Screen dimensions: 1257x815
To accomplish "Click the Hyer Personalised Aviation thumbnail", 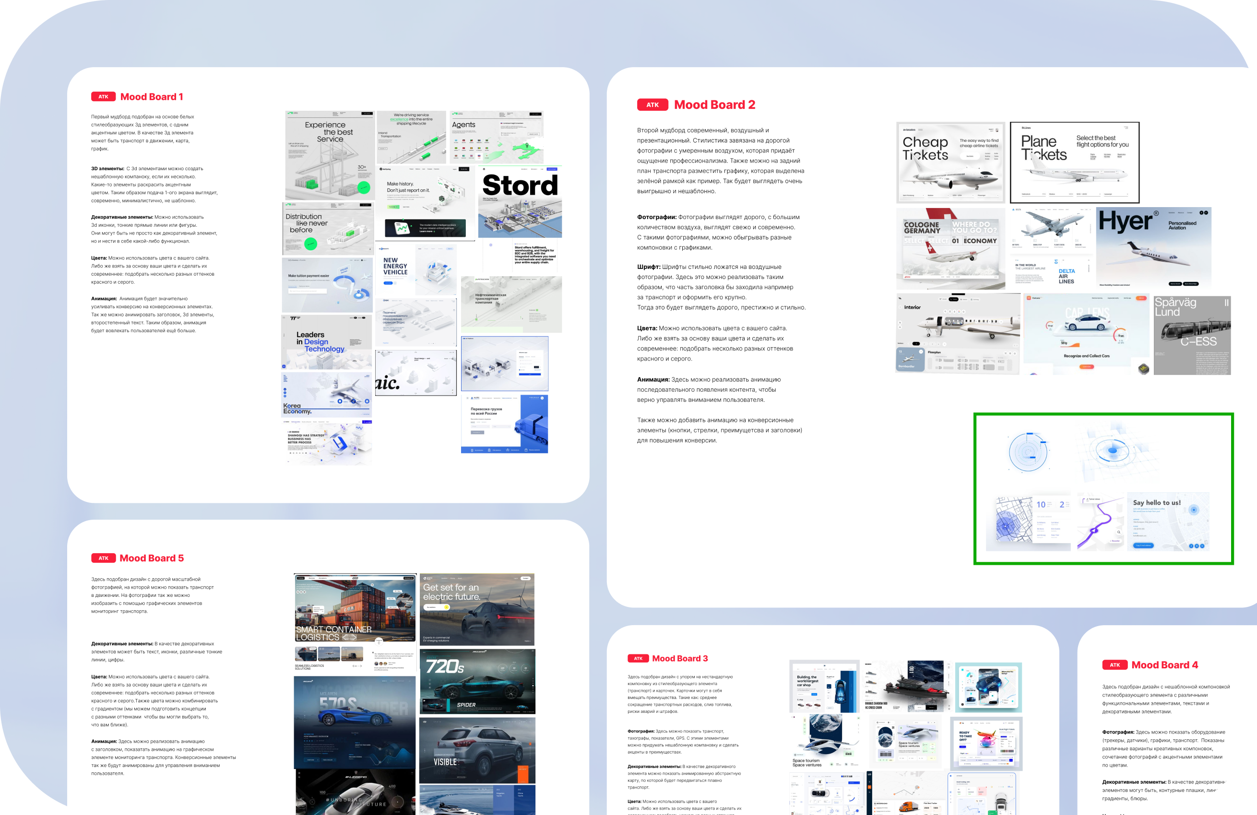I will [1153, 246].
